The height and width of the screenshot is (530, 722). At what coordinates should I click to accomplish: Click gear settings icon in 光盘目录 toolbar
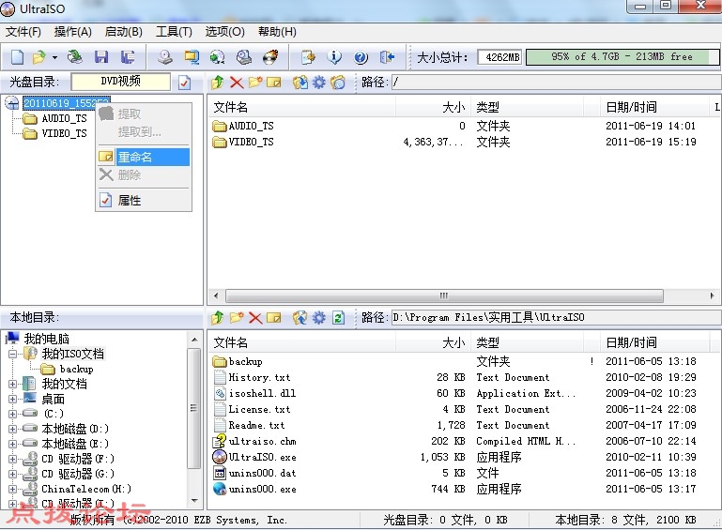[318, 83]
